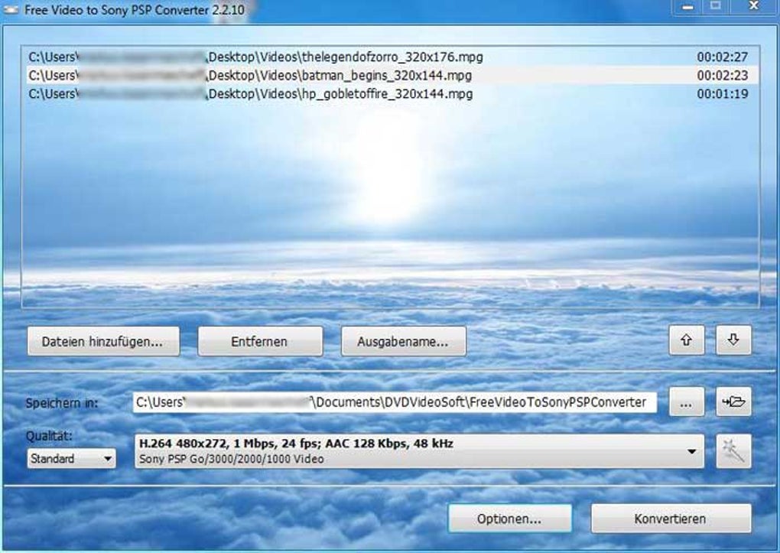This screenshot has width=780, height=553.
Task: Select hp_gobletoffire_320x144.mpg file row
Action: click(x=391, y=94)
